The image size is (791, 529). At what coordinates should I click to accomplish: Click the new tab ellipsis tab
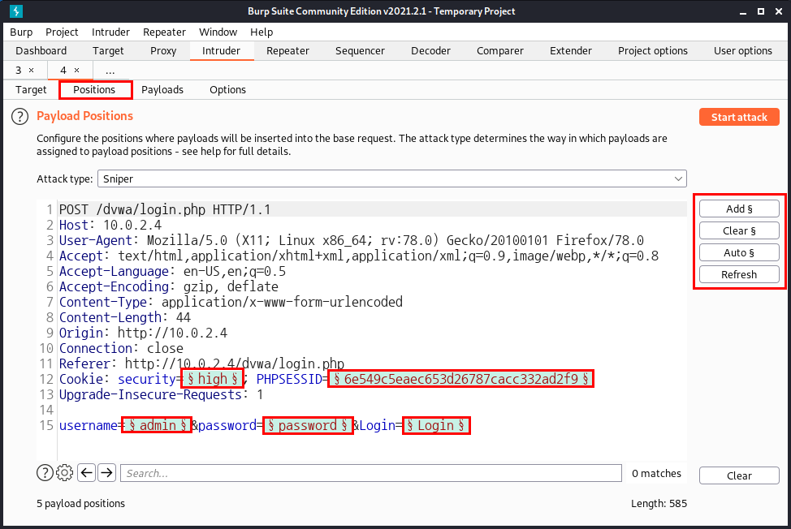coord(110,70)
